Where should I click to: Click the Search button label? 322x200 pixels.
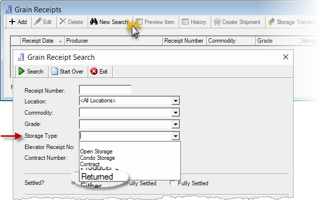pos(35,72)
